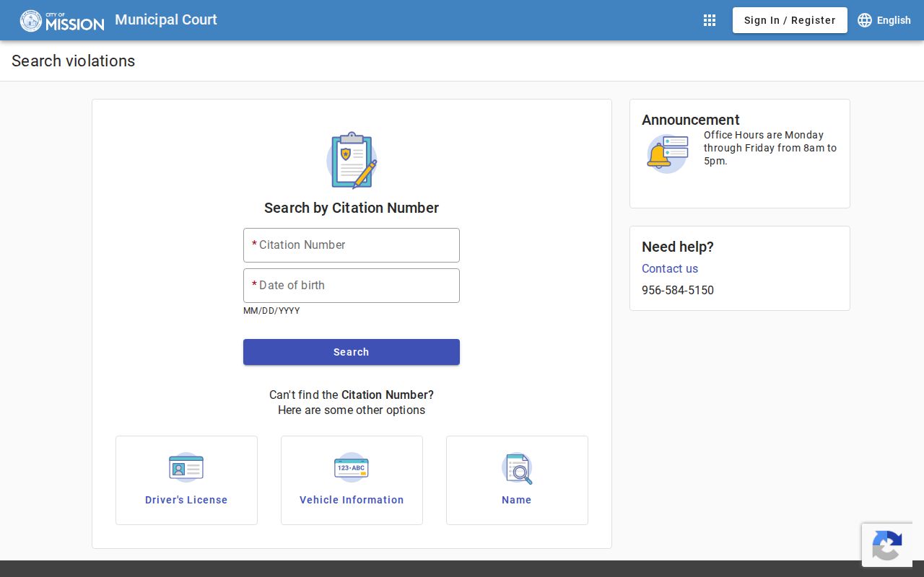This screenshot has height=577, width=924.
Task: Click the announcement bell icon
Action: point(667,154)
